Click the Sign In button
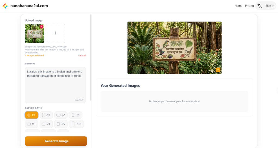This screenshot has height=148, width=278. click(270, 6)
